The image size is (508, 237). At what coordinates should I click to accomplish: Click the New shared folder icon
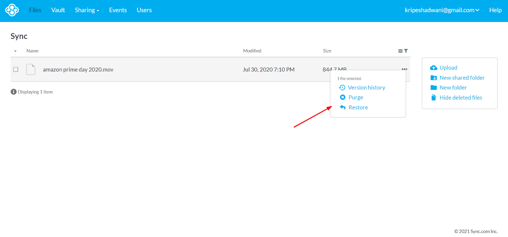pos(433,78)
